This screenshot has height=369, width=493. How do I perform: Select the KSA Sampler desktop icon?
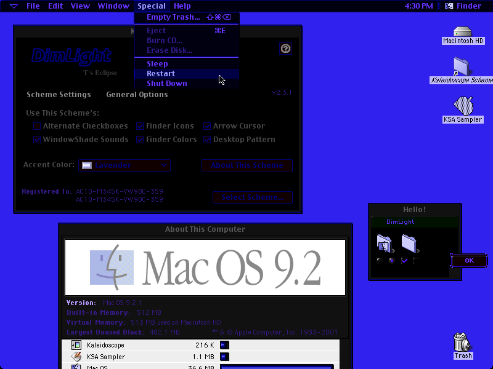pyautogui.click(x=463, y=106)
